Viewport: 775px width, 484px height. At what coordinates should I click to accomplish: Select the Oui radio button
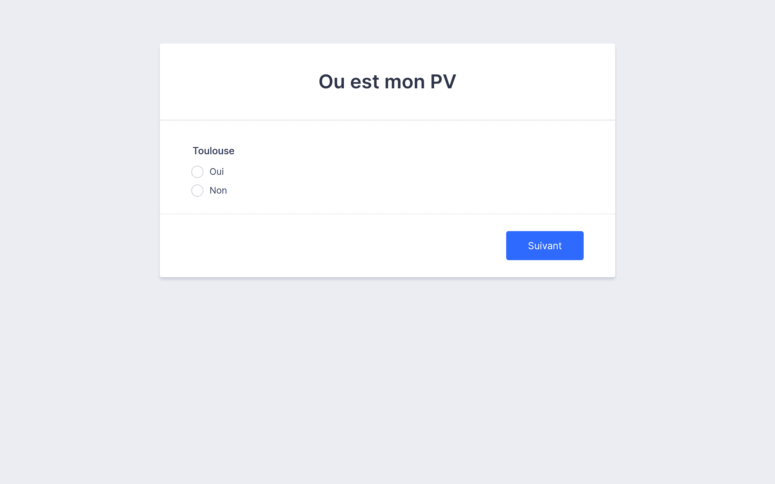coord(197,172)
